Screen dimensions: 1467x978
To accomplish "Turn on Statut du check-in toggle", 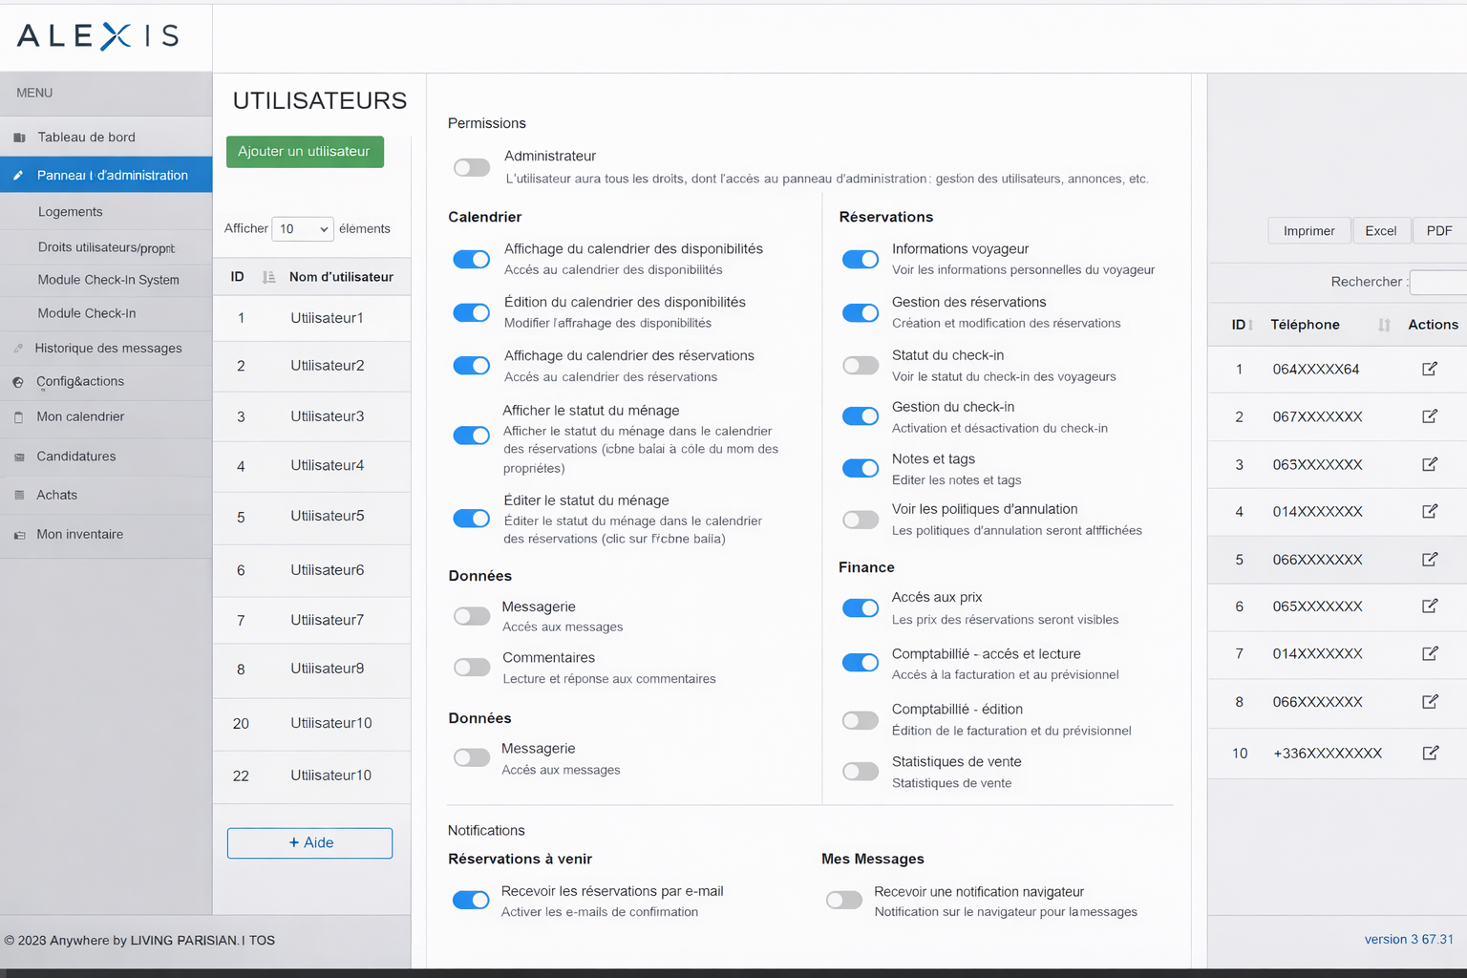I will 860,366.
